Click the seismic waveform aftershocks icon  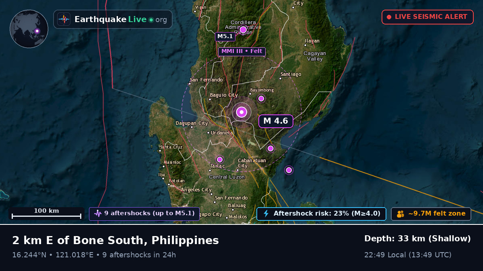tap(98, 214)
